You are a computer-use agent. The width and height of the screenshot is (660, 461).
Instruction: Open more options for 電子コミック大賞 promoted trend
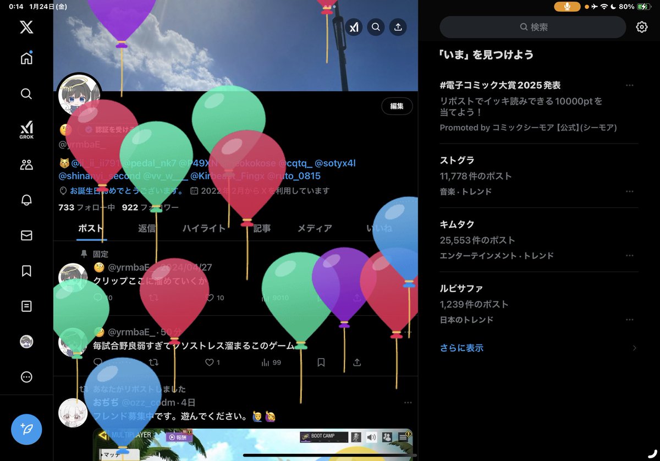[x=630, y=85]
